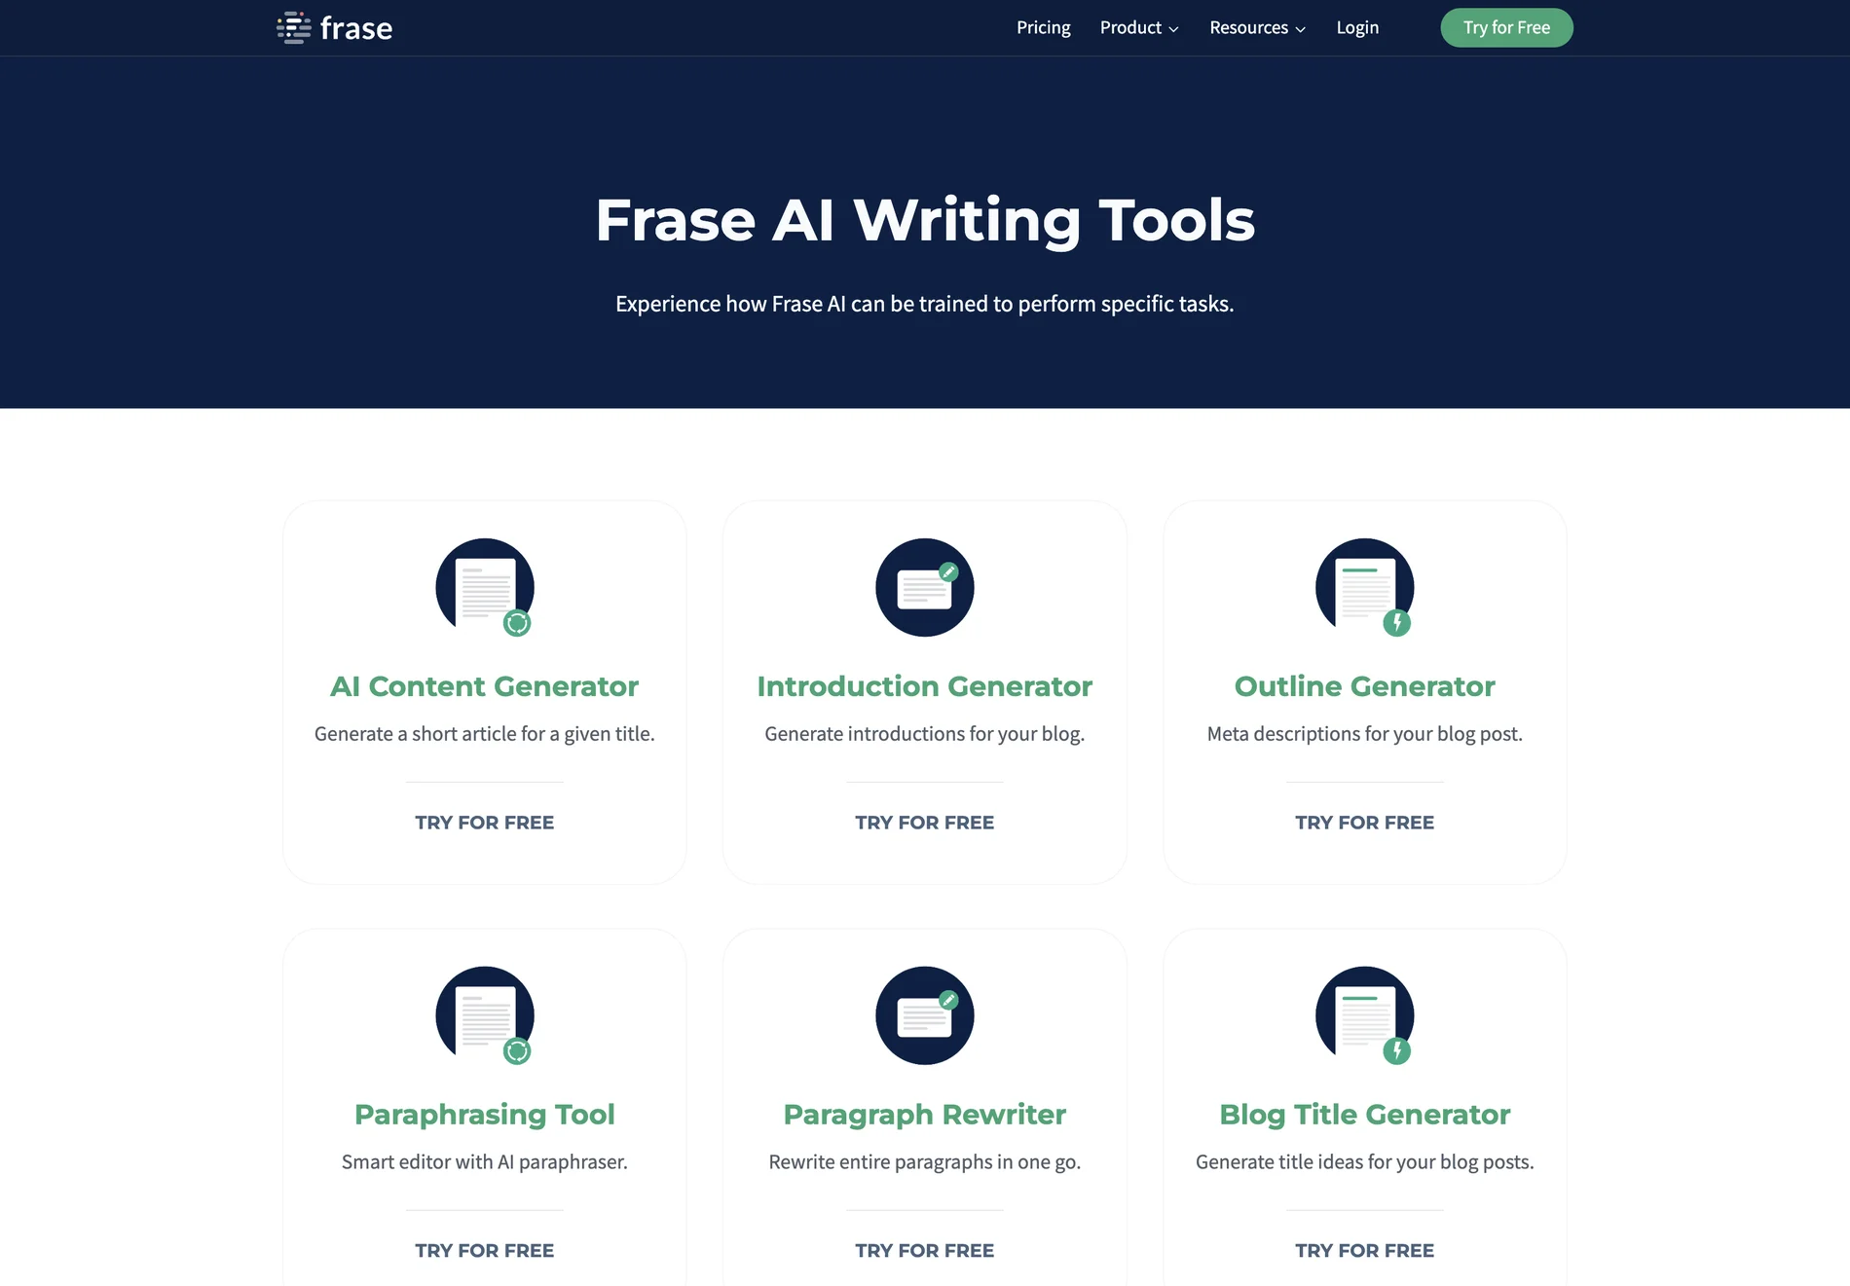Expand the Resources dropdown menu
This screenshot has height=1286, width=1850.
coord(1257,27)
